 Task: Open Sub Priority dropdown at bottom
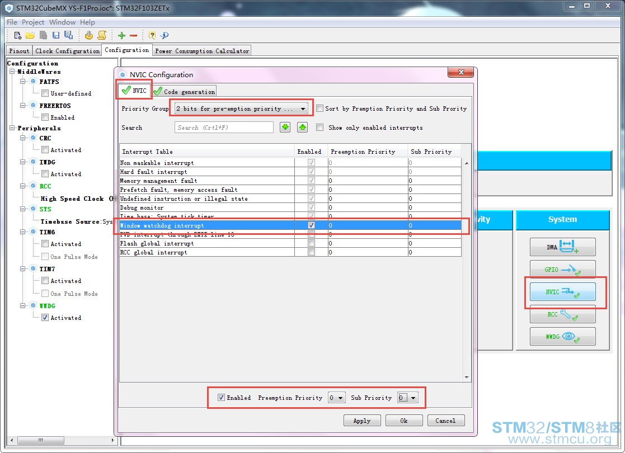point(407,398)
